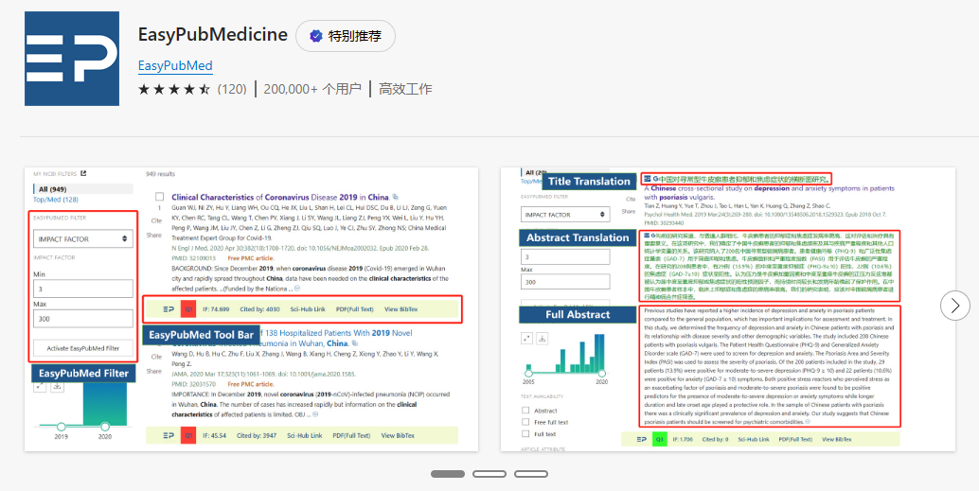Click the 2020 slider handle in the first preview
Image resolution: width=979 pixels, height=491 pixels.
[105, 427]
